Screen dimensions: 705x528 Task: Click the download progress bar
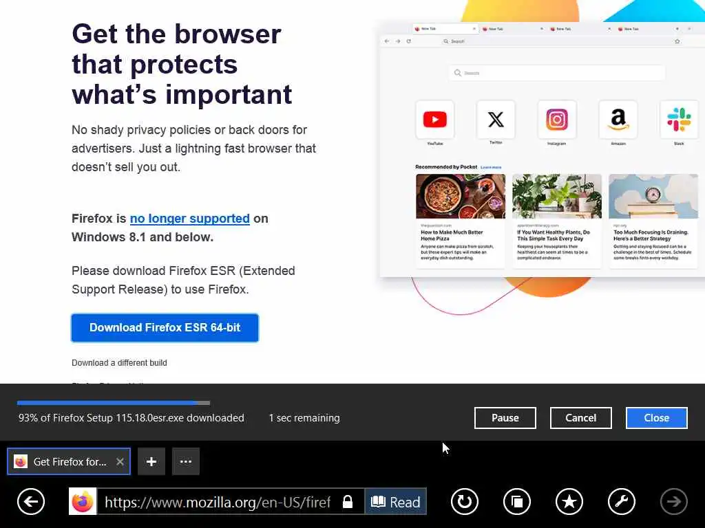(114, 403)
